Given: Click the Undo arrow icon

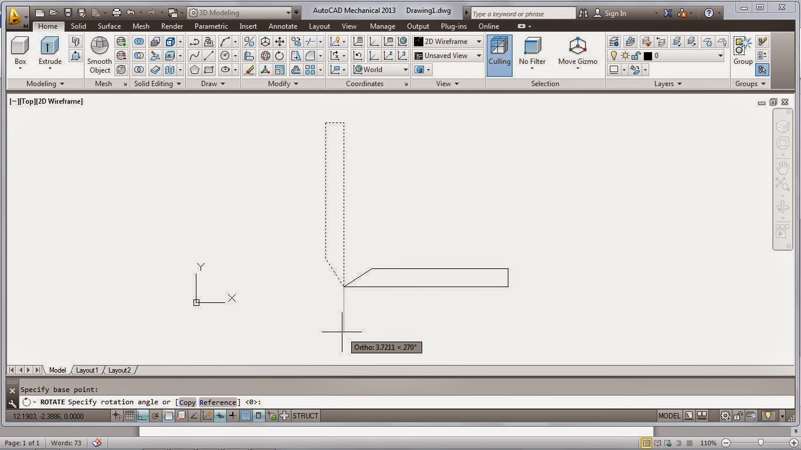Looking at the screenshot, I should (131, 12).
